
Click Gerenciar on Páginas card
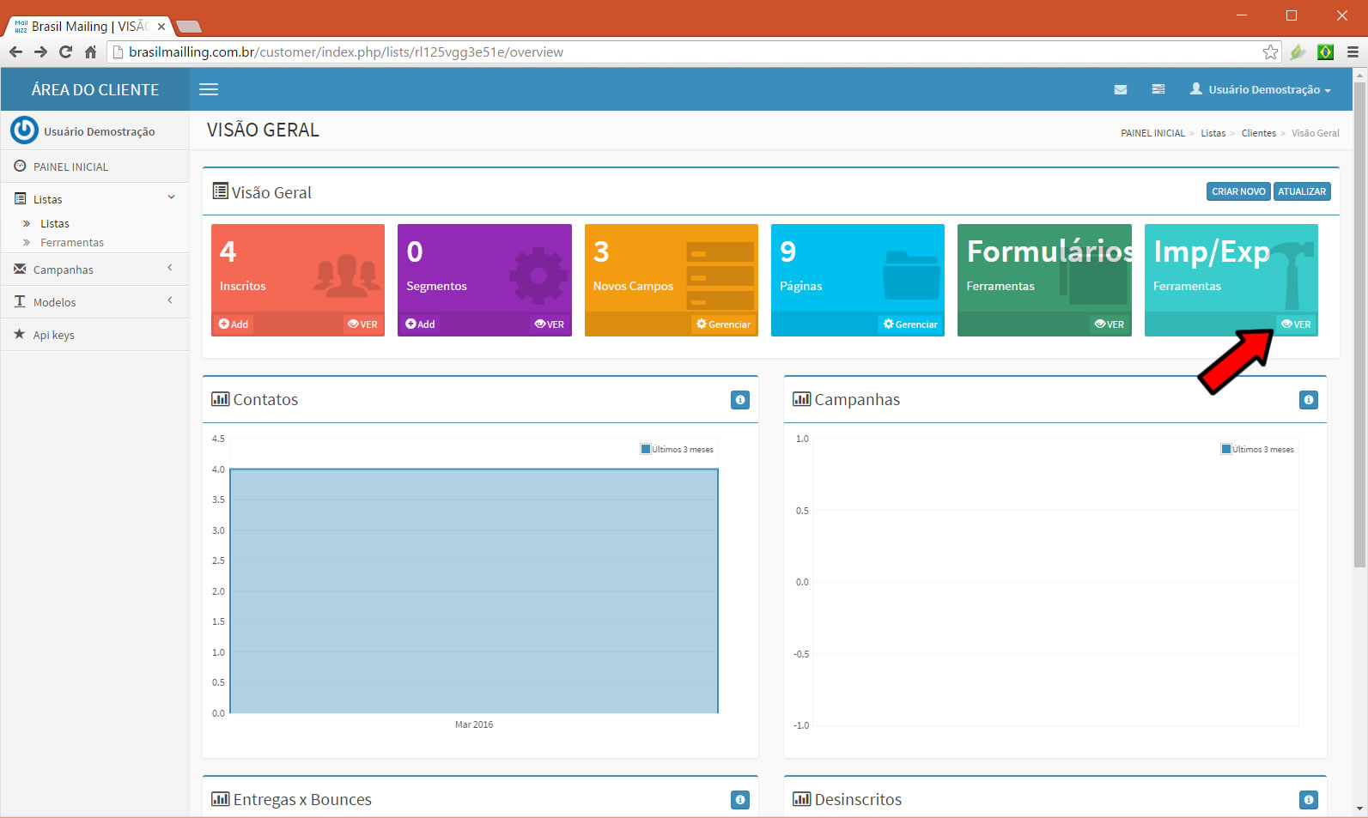pos(910,324)
